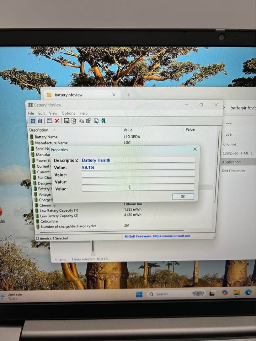
Task: Open Microsoft Edge from the taskbar
Action: pos(249,292)
